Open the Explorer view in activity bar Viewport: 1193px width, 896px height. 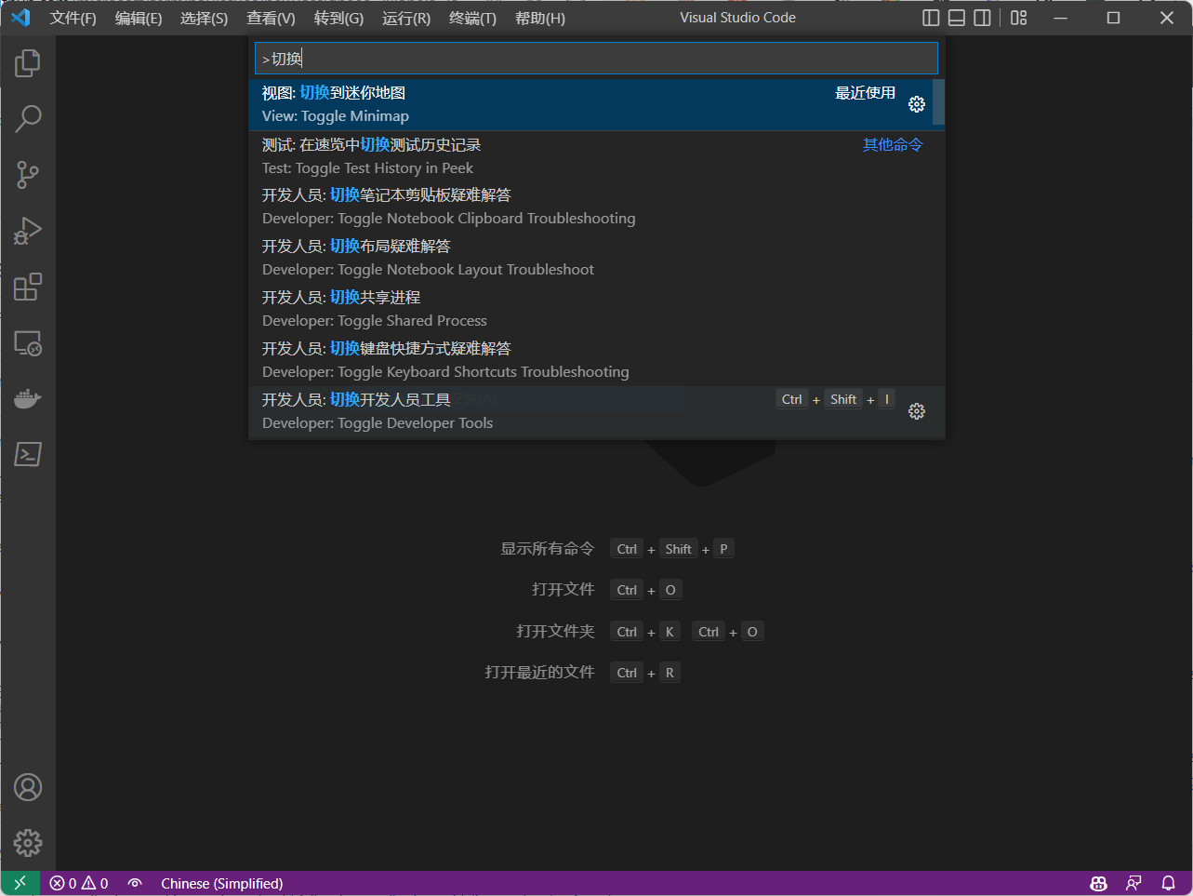(x=28, y=63)
